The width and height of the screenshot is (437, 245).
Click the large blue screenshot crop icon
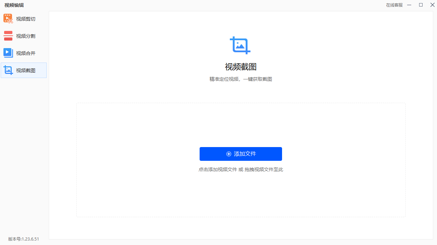click(240, 45)
